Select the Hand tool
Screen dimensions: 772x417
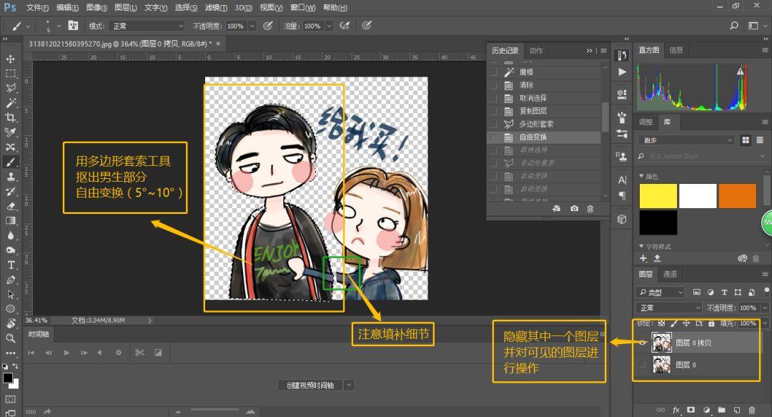[x=10, y=324]
